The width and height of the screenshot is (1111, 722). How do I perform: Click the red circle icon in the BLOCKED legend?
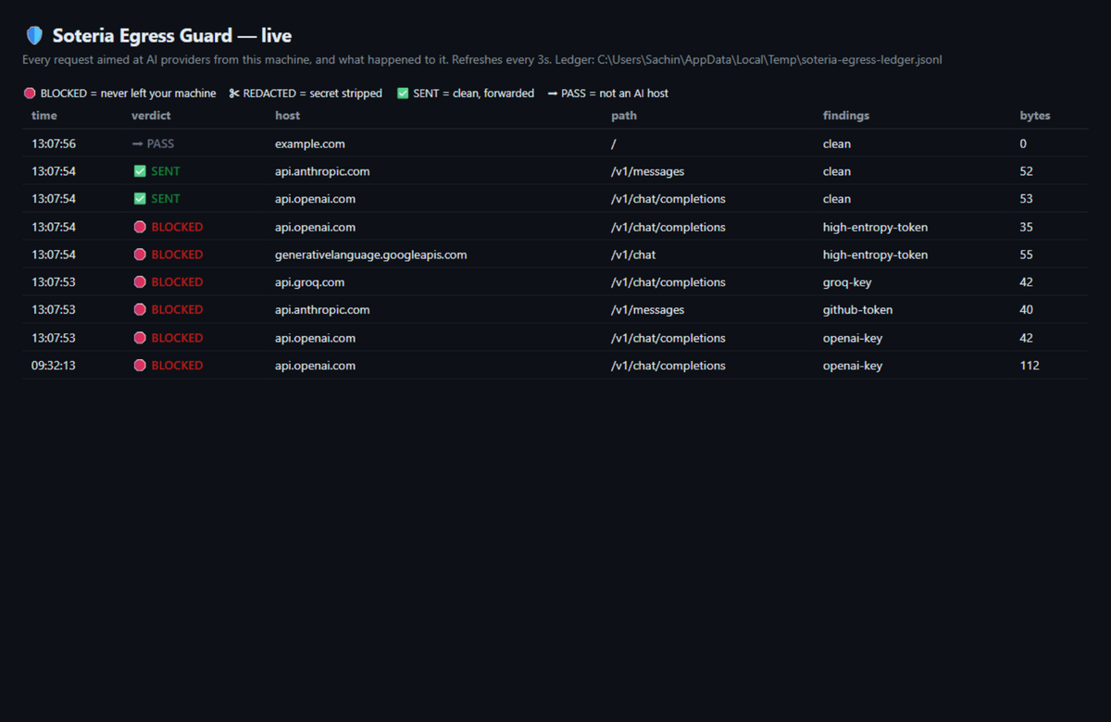tap(30, 93)
